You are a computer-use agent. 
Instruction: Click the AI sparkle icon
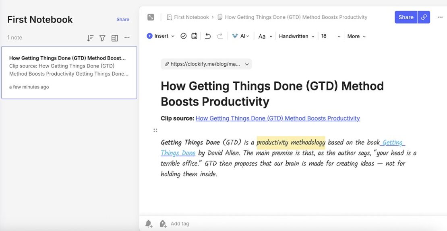[x=235, y=36]
